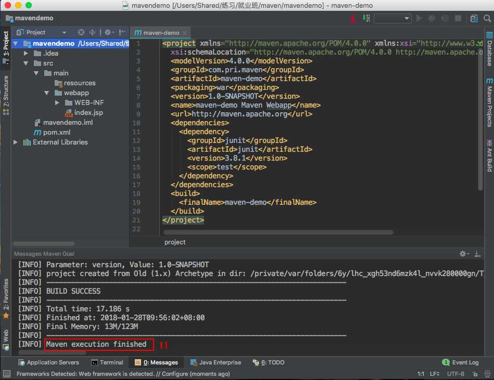Open the Maven Projects tool window
The height and width of the screenshot is (380, 494).
[489, 103]
